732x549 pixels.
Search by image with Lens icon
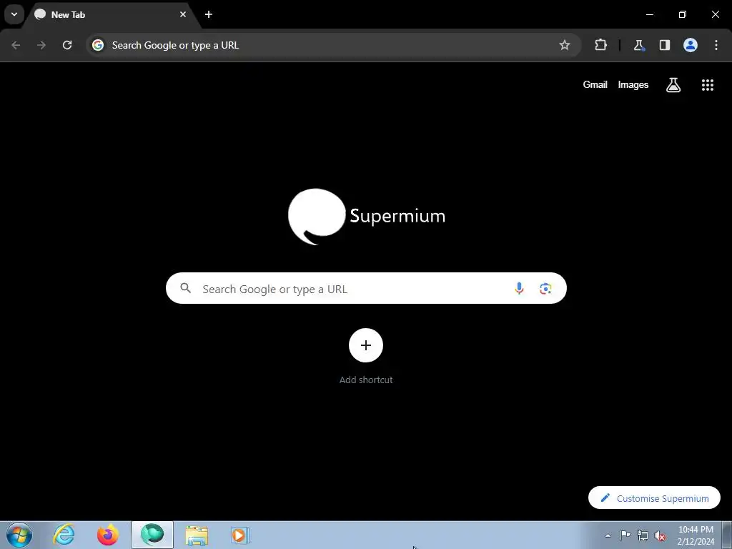[x=545, y=289]
